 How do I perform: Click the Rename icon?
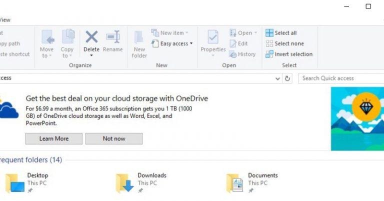(x=112, y=38)
